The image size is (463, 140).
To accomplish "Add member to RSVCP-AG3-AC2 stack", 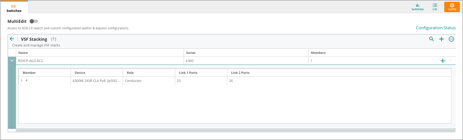I will point(443,61).
